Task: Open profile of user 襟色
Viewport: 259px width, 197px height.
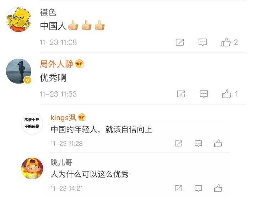Action: 48,12
